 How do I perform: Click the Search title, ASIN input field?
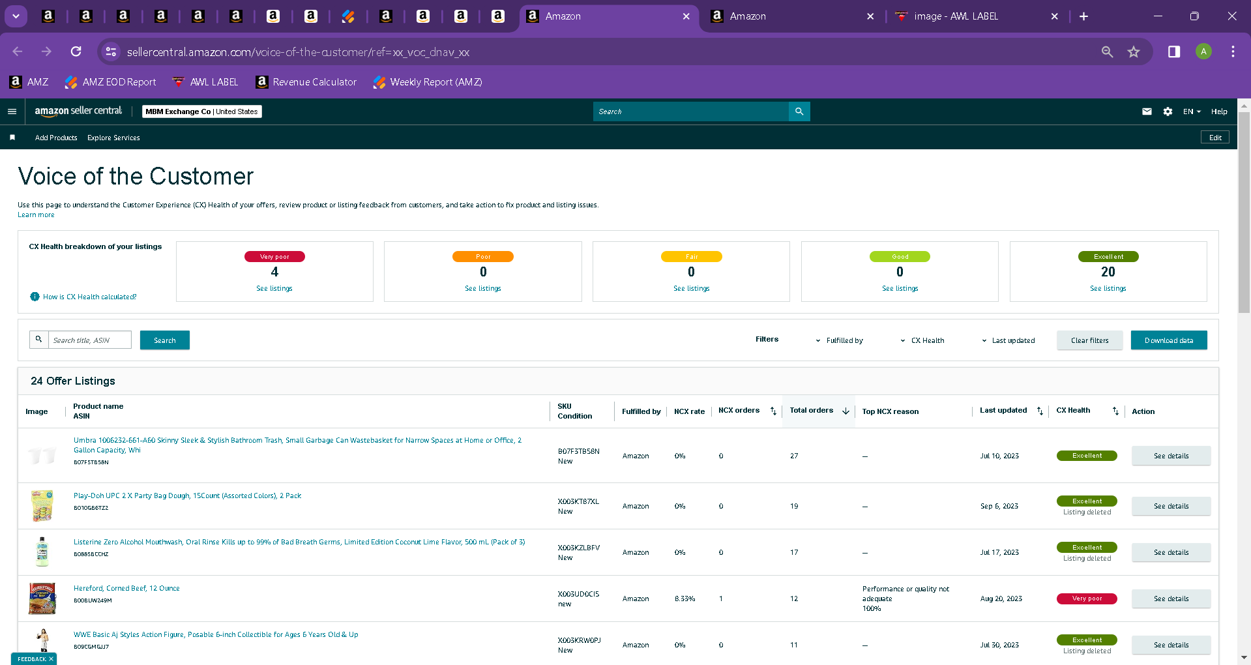[x=89, y=340]
